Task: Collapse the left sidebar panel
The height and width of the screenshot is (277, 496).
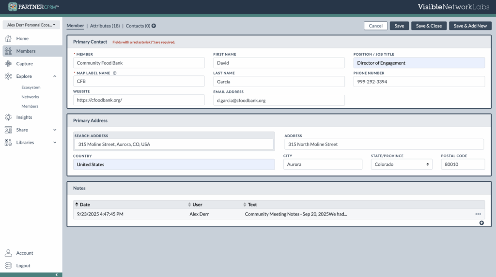Action: point(56,275)
